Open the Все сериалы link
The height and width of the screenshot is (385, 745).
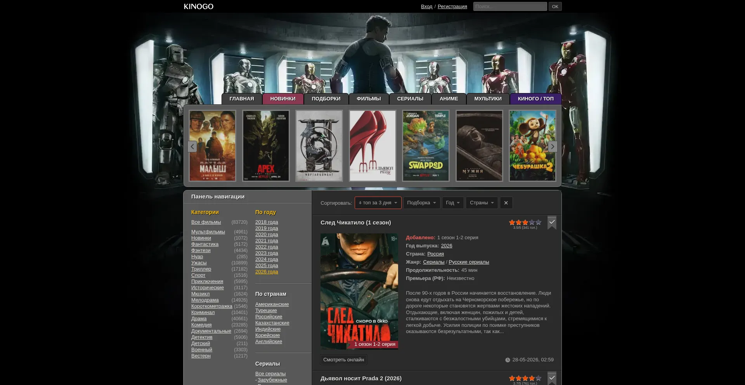coord(270,374)
